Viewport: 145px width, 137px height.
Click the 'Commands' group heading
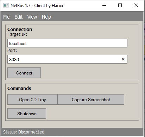tap(19, 88)
